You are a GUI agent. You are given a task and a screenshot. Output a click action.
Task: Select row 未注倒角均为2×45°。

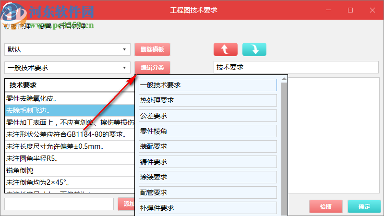[x=70, y=182]
